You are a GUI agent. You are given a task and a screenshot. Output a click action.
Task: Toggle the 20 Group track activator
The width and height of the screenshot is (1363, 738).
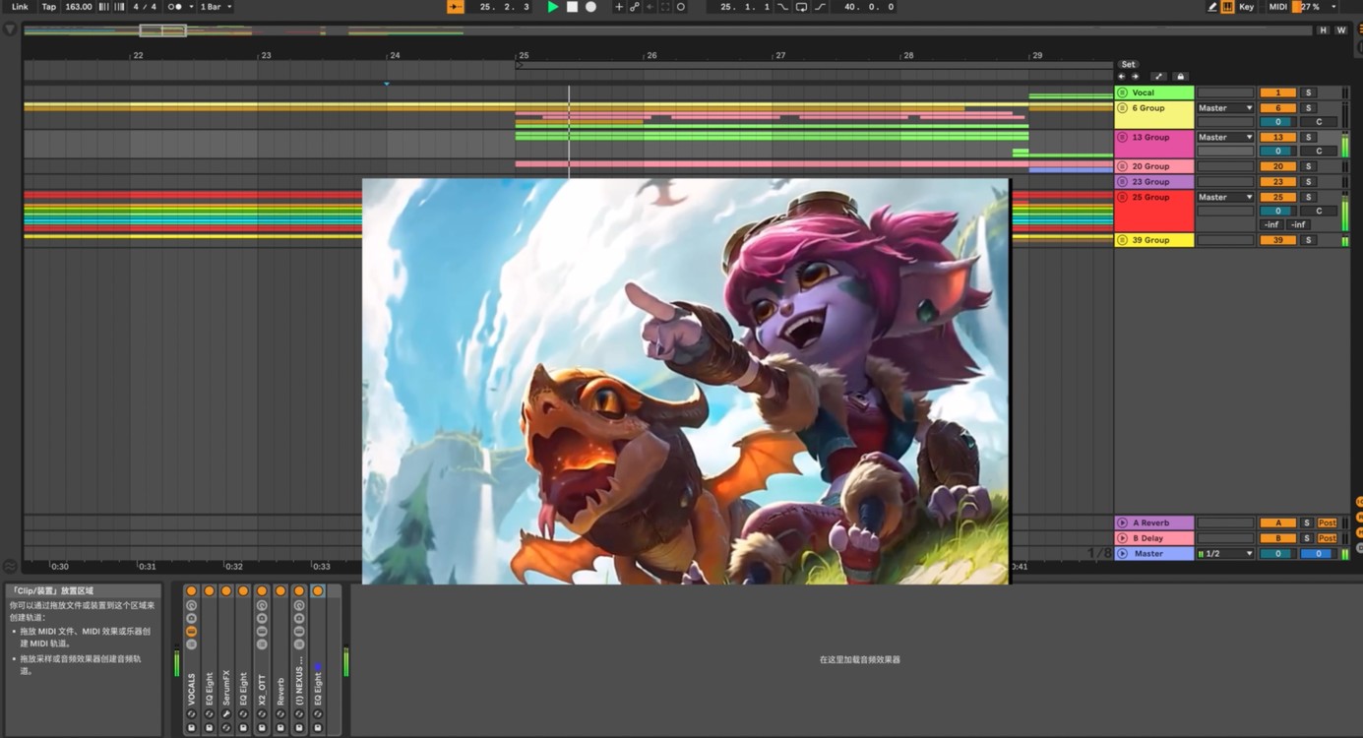click(1278, 166)
